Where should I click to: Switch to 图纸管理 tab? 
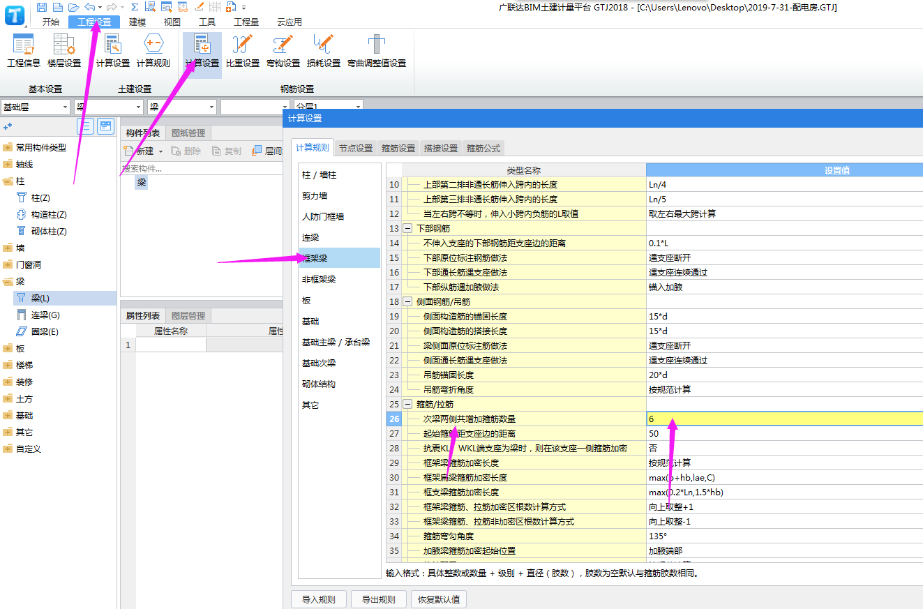point(188,133)
